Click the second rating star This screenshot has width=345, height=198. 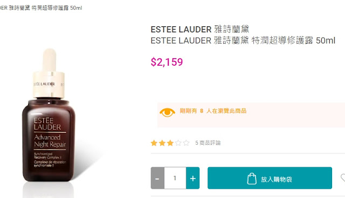pos(162,143)
